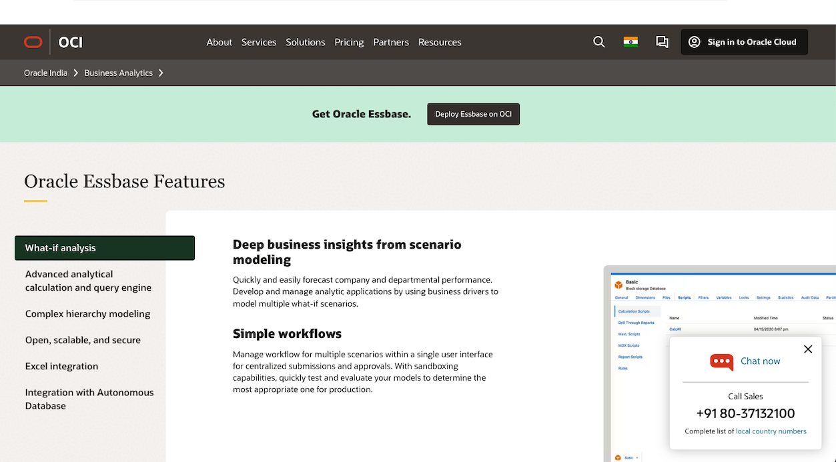Screen dimensions: 836x462
Task: Open the Resources menu
Action: point(440,42)
